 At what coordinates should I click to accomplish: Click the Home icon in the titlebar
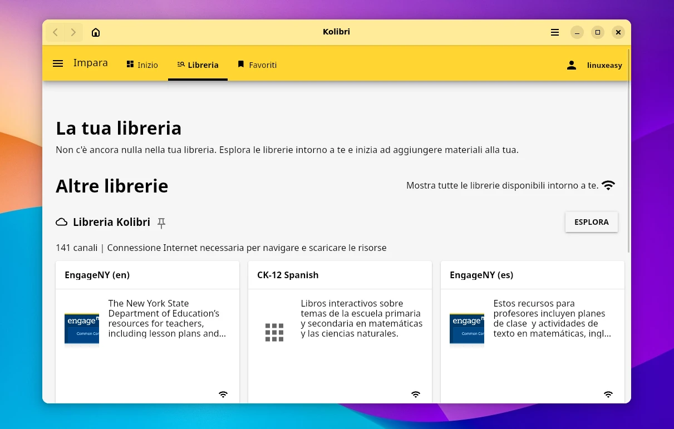pos(95,32)
